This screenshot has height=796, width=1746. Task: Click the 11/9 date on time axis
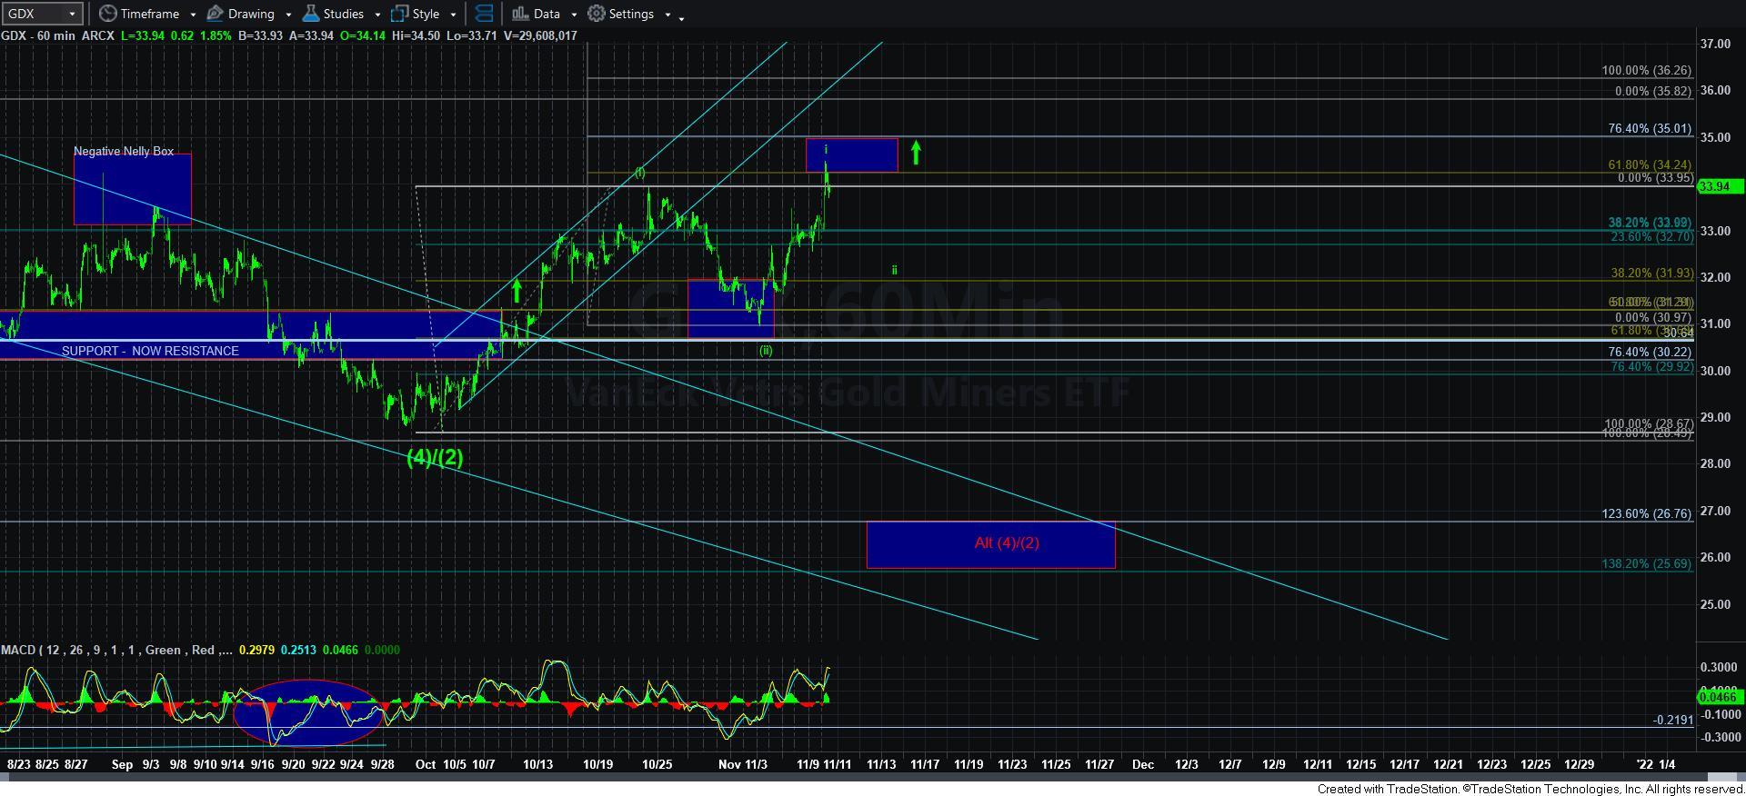[x=808, y=764]
